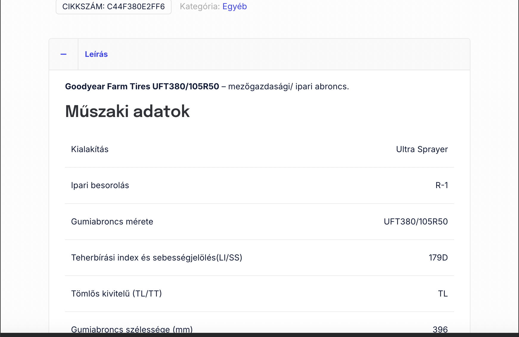Click the Kialakítás row label
519x337 pixels.
pyautogui.click(x=90, y=149)
